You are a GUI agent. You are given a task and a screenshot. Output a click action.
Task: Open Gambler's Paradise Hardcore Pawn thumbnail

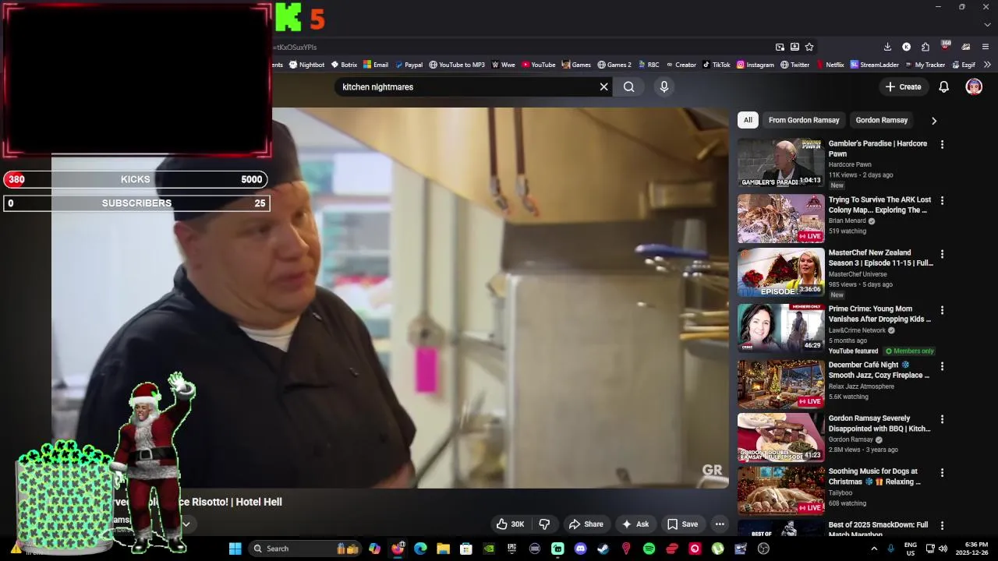(x=780, y=163)
